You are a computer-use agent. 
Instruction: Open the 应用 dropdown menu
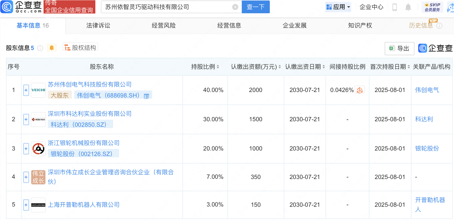(x=338, y=7)
